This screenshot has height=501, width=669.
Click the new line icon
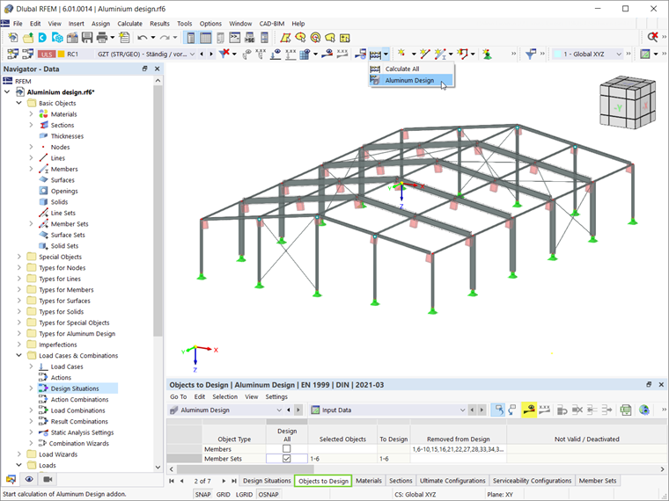(x=424, y=54)
